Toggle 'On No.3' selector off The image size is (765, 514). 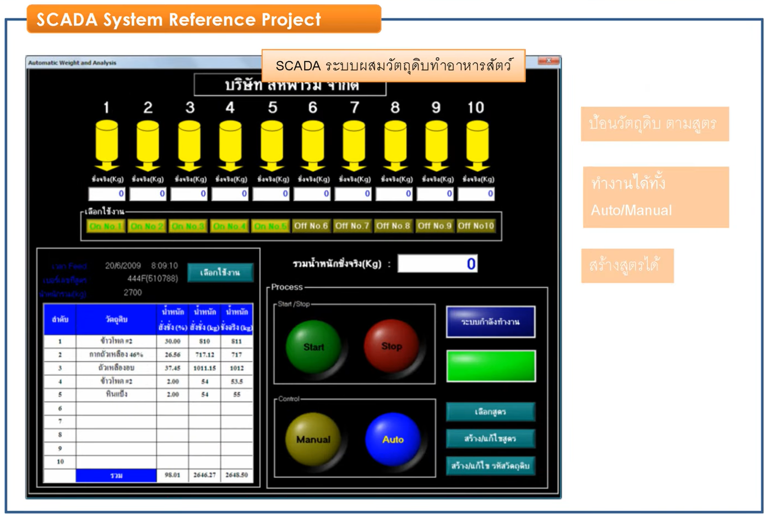pos(188,226)
